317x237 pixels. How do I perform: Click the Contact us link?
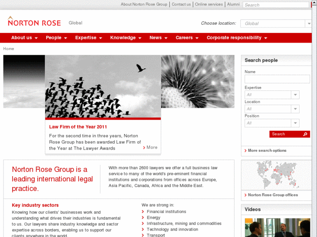coord(181,4)
